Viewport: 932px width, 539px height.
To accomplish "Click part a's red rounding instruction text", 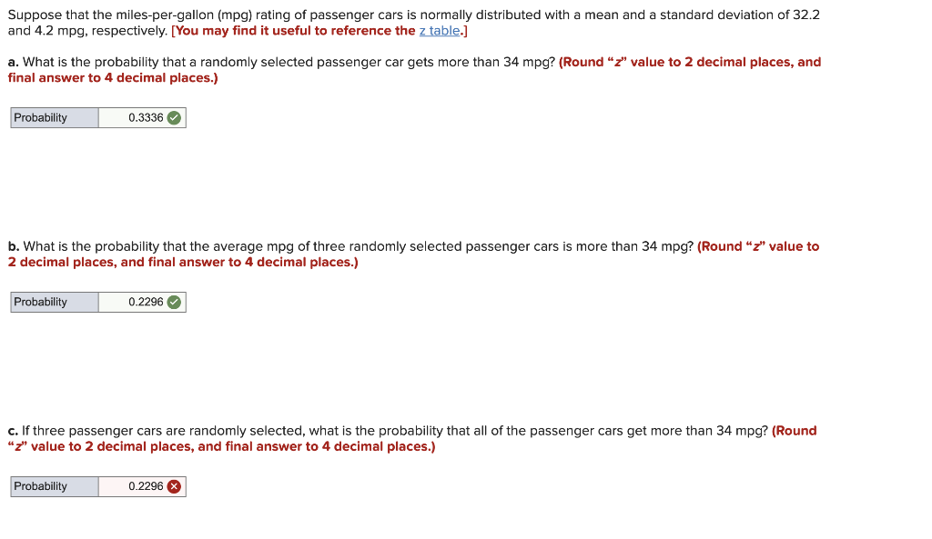I will point(414,70).
